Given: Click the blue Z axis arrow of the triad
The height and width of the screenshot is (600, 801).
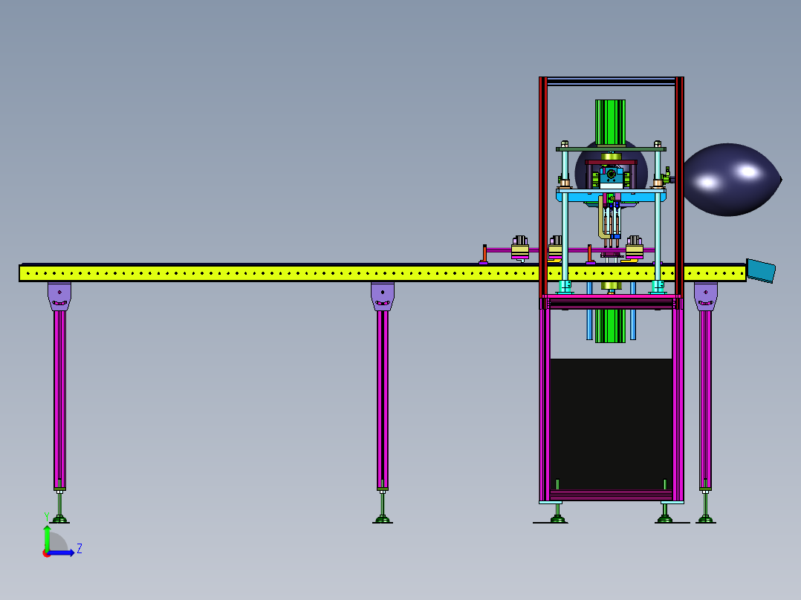Looking at the screenshot, I should (62, 552).
